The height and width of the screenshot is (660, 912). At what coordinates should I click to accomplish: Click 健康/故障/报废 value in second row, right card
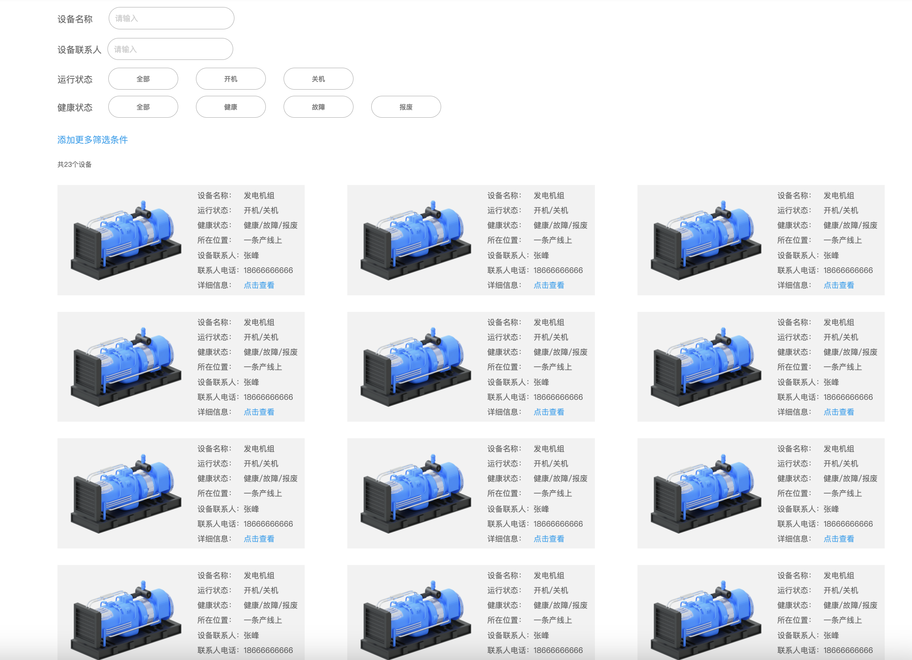[x=850, y=352]
